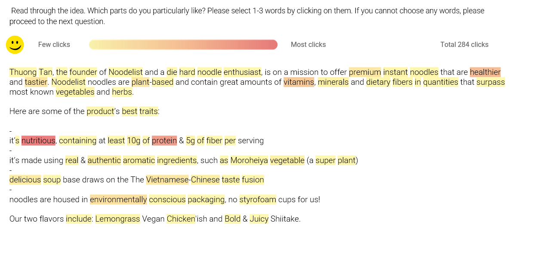The height and width of the screenshot is (253, 537).
Task: Click the word "environmentally"
Action: point(118,200)
